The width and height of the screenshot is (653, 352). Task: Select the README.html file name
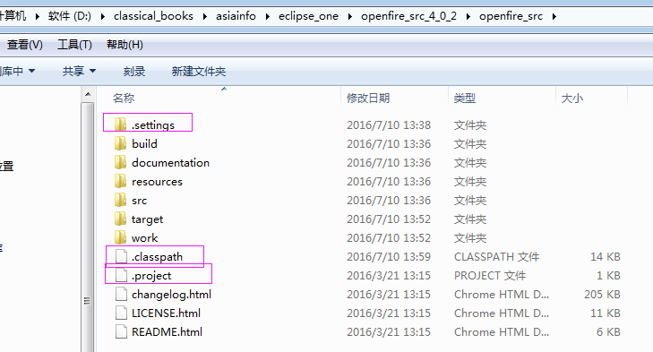pyautogui.click(x=167, y=332)
